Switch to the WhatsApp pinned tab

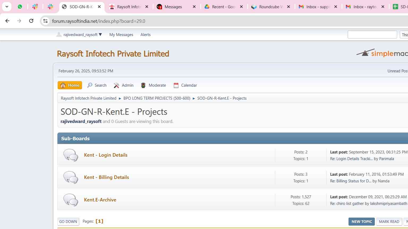tap(20, 7)
